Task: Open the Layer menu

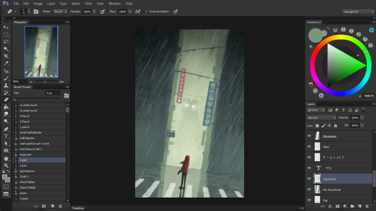Action: [x=51, y=3]
